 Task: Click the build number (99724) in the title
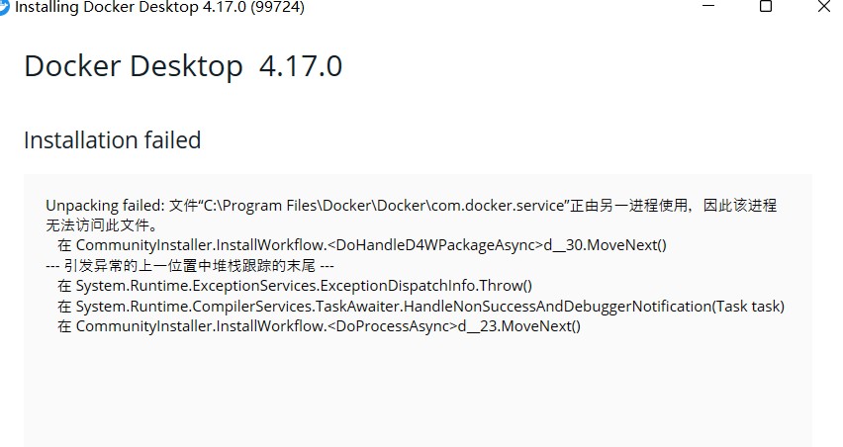tap(277, 8)
